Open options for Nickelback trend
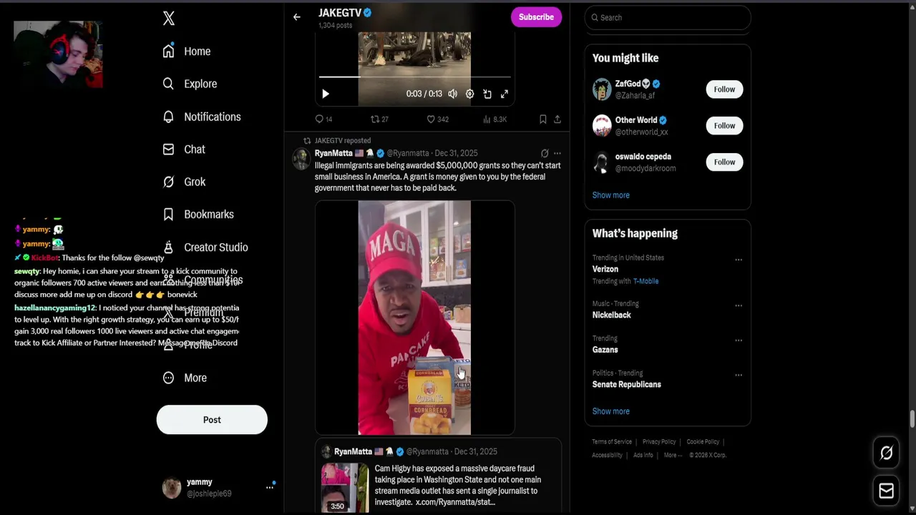 739,305
